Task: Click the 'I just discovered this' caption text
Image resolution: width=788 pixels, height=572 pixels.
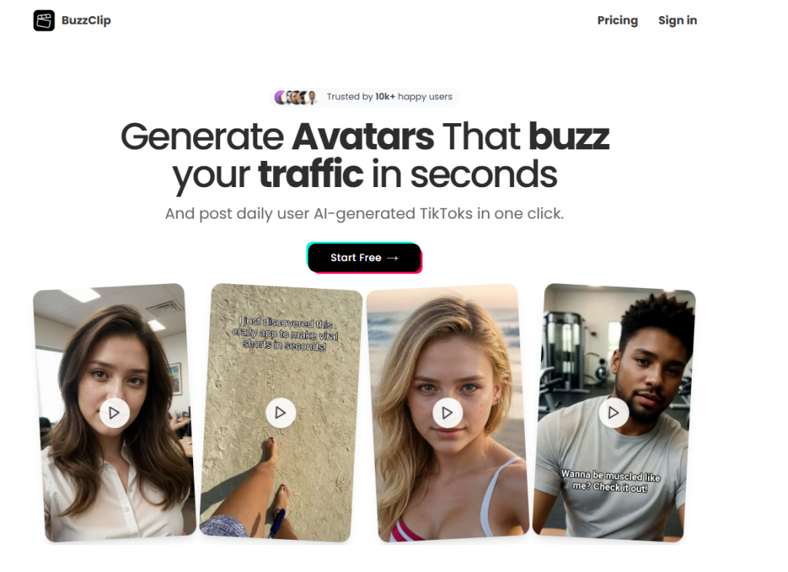Action: click(x=285, y=334)
